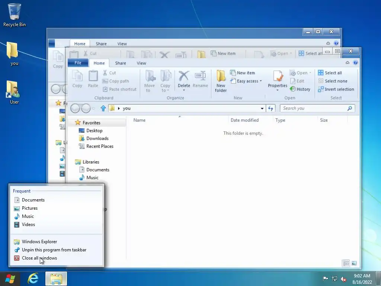Choose Copy path in the front window's ribbon

116,81
